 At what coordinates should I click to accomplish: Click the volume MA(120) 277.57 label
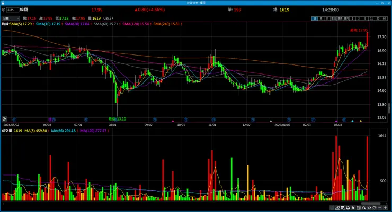coord(93,131)
